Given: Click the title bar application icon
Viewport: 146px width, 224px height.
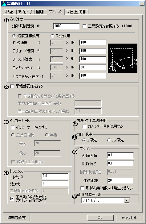Looking at the screenshot, I should (4, 4).
